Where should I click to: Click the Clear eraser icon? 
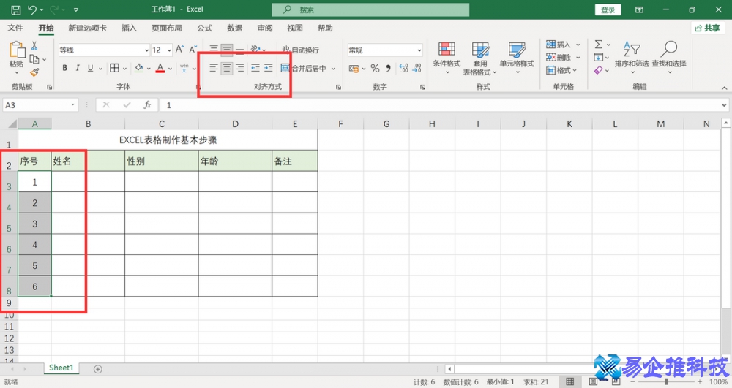[x=599, y=70]
